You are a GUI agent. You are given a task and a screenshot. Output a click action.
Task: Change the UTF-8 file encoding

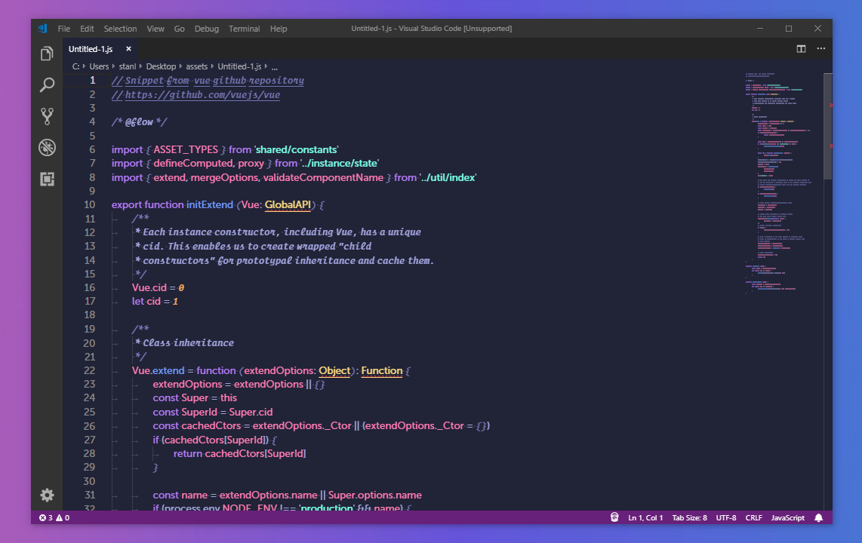coord(725,518)
